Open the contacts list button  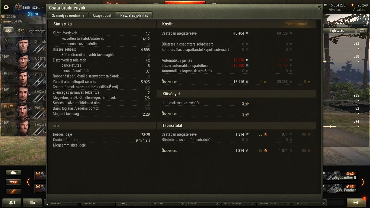pos(12,203)
